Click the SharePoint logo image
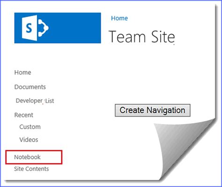The width and height of the screenshot is (222, 187). point(58,28)
